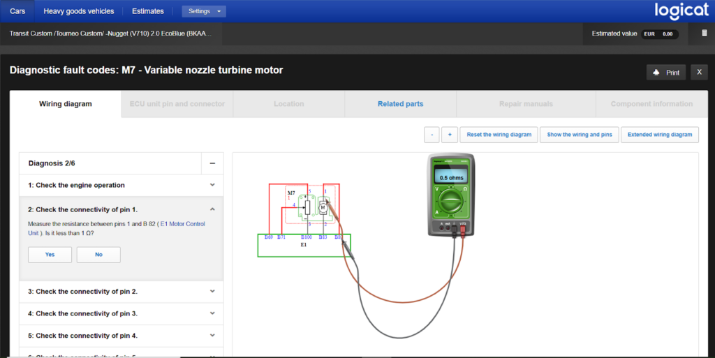This screenshot has width=715, height=358.
Task: Switch to the Component information tab
Action: (x=651, y=104)
